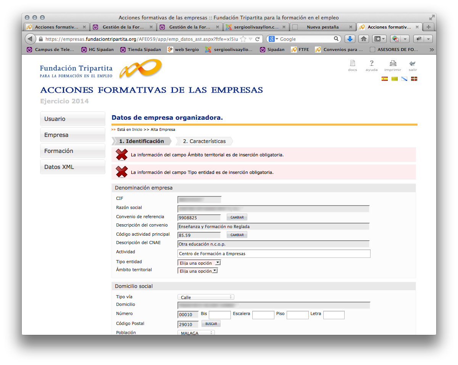Switch language with the Spanish flag

pos(385,79)
